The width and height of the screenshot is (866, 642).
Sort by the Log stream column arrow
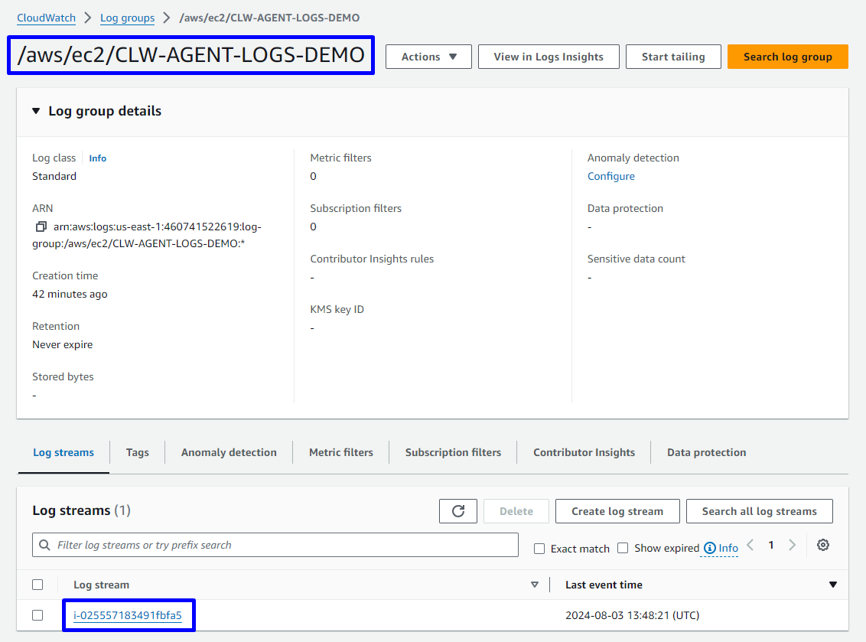pos(535,585)
